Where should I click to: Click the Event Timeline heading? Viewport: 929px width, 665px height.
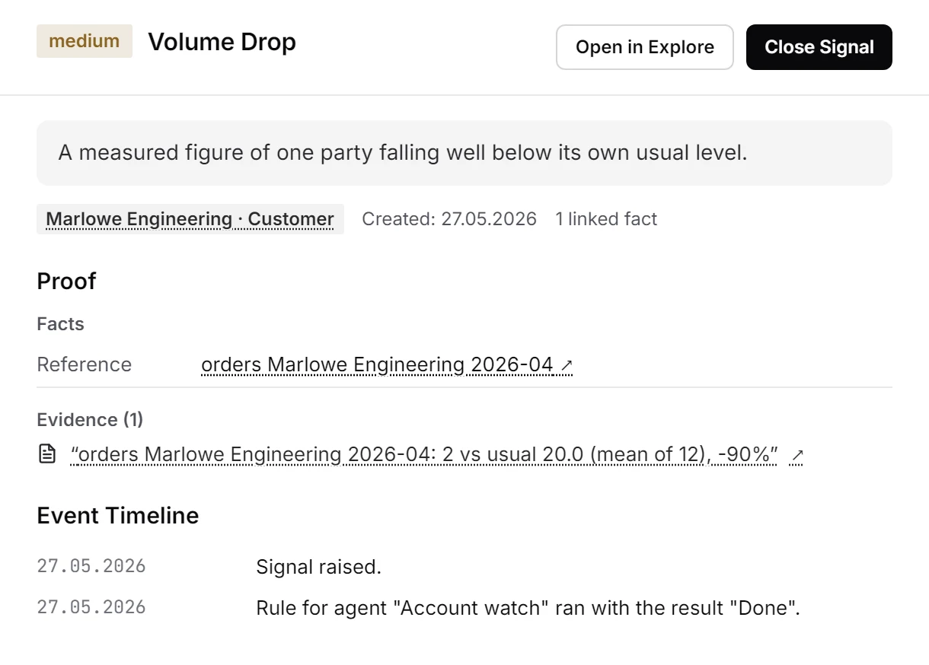pos(118,516)
